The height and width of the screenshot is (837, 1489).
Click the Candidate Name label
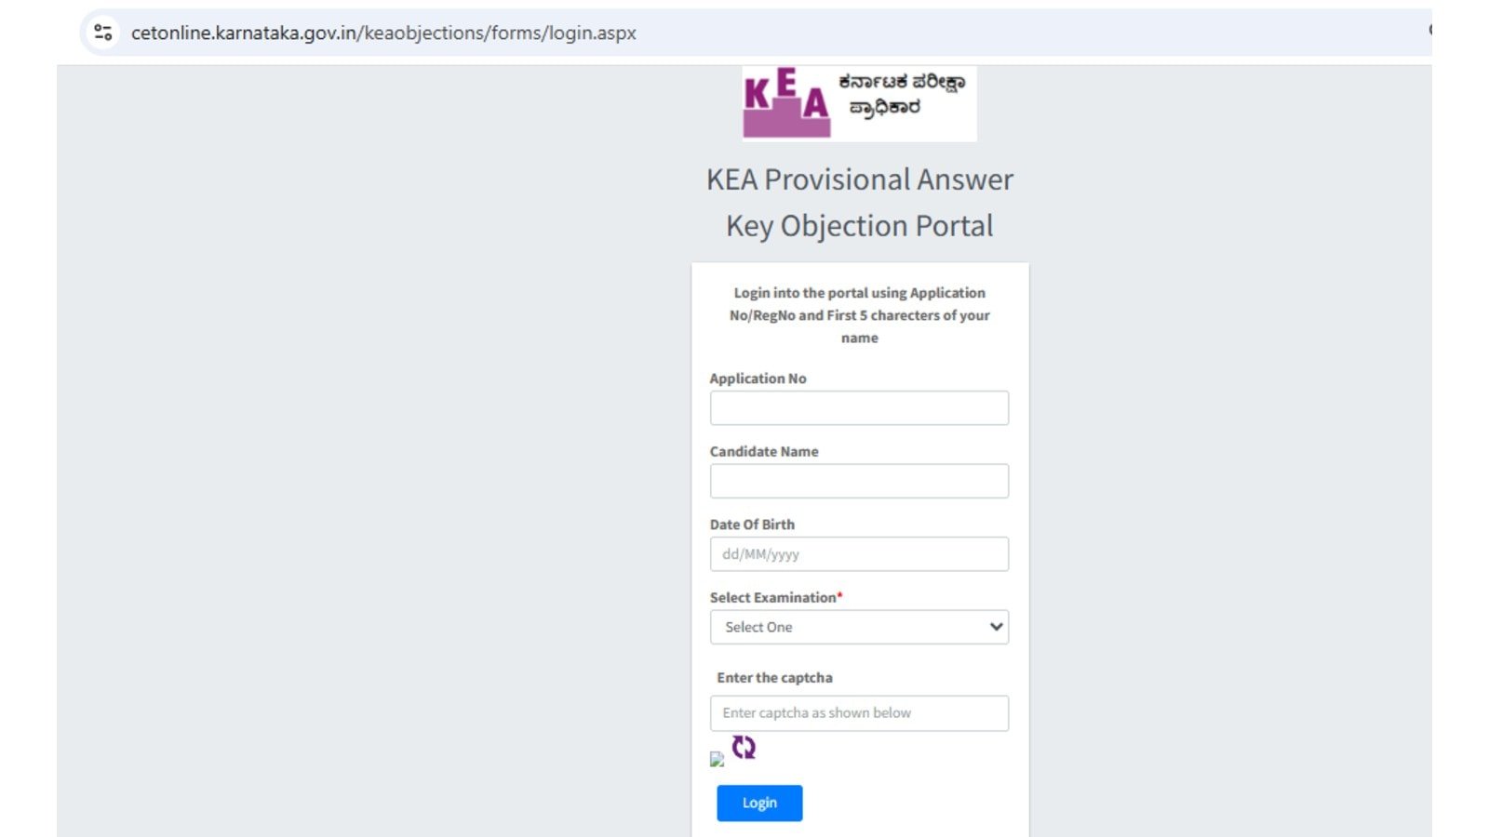(764, 451)
